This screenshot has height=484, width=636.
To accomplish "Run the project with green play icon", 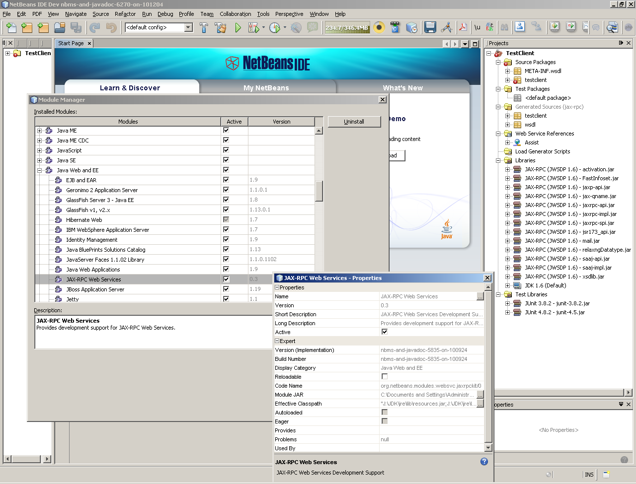I will (238, 28).
